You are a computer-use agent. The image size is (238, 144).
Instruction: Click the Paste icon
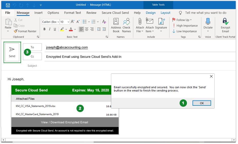(x=8, y=22)
